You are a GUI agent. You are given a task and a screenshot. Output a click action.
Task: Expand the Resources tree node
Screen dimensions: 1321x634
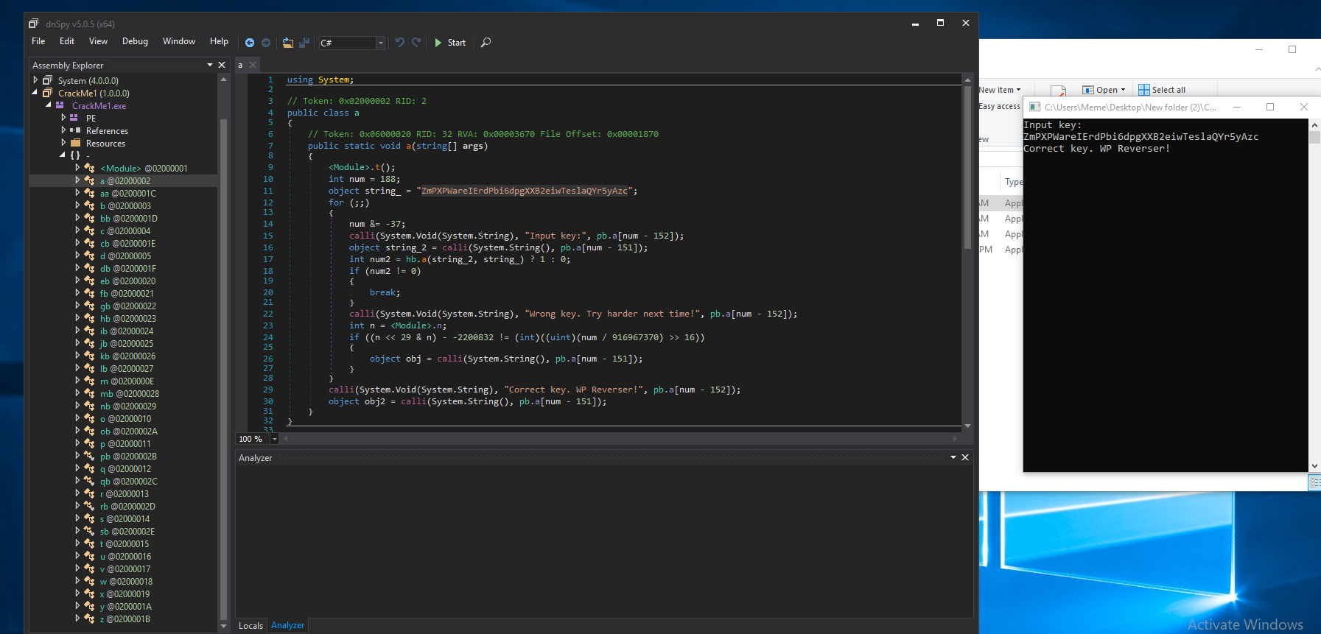click(63, 143)
